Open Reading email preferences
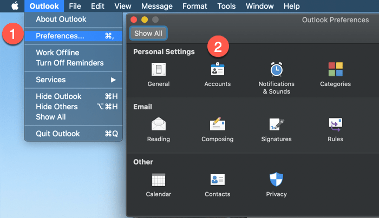The height and width of the screenshot is (218, 379). (159, 125)
